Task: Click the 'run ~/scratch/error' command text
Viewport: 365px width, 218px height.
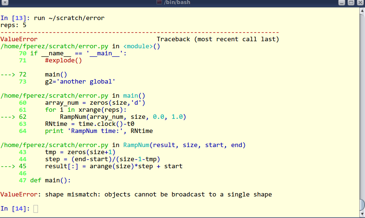Action: [x=69, y=18]
